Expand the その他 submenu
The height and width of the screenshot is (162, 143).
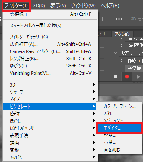point(50,157)
